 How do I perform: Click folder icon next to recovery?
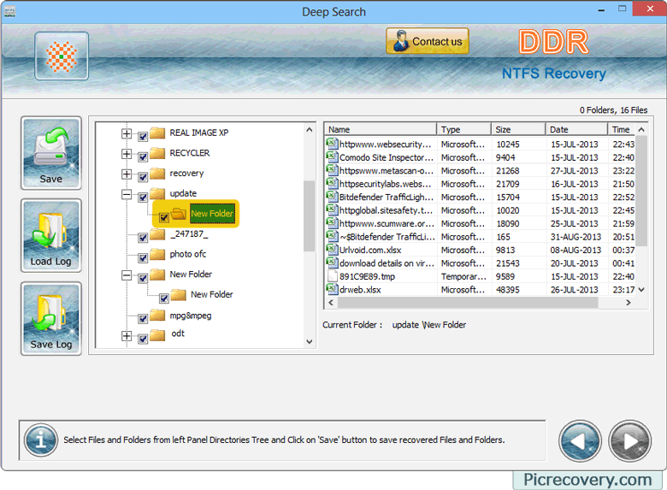click(157, 173)
